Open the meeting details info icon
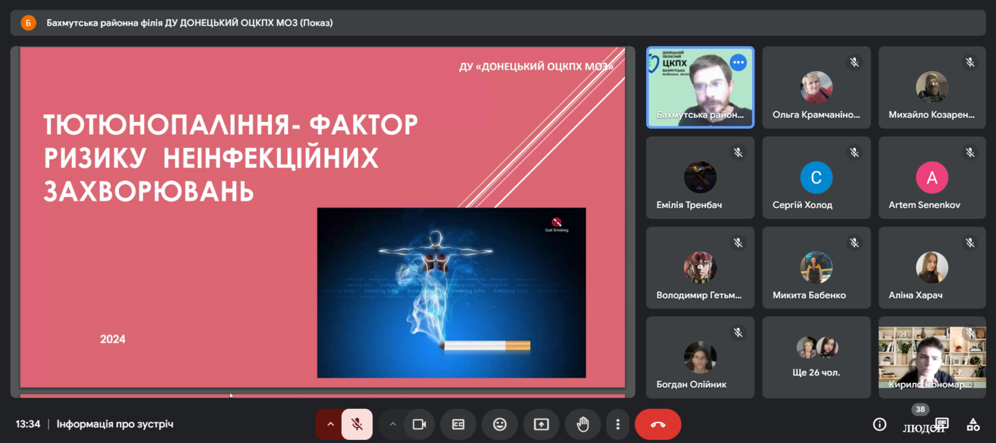The height and width of the screenshot is (443, 996). (880, 424)
